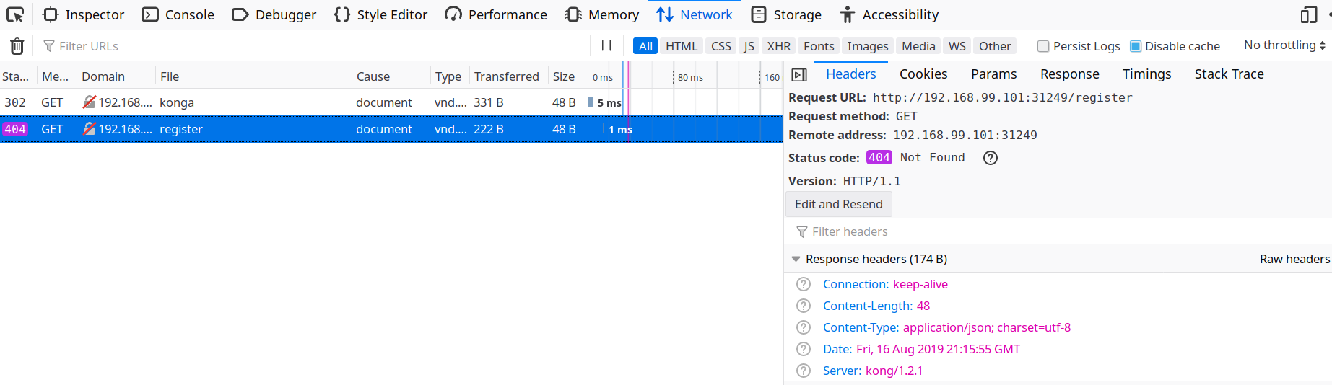The image size is (1332, 385).
Task: Open the Storage panel
Action: [786, 14]
